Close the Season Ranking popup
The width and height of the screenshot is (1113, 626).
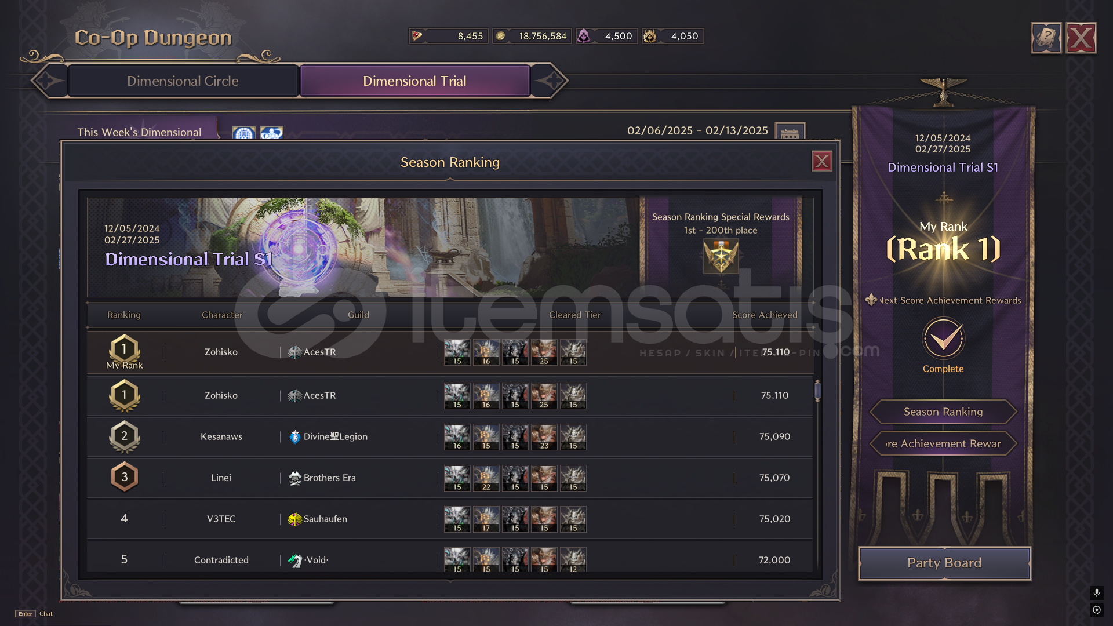coord(821,161)
